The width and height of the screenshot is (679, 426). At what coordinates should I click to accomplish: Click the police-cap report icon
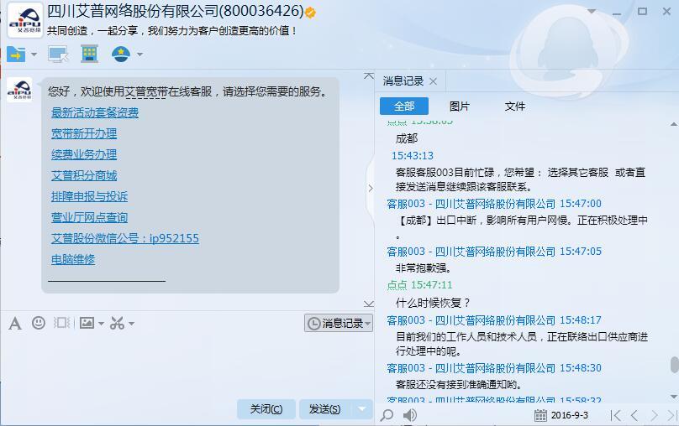[121, 54]
